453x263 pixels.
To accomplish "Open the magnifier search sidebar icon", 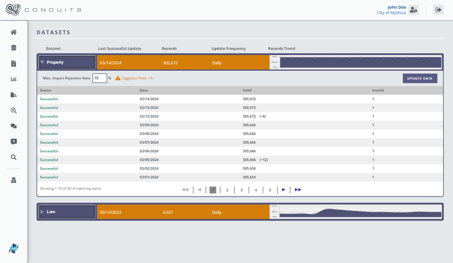I will (x=14, y=157).
